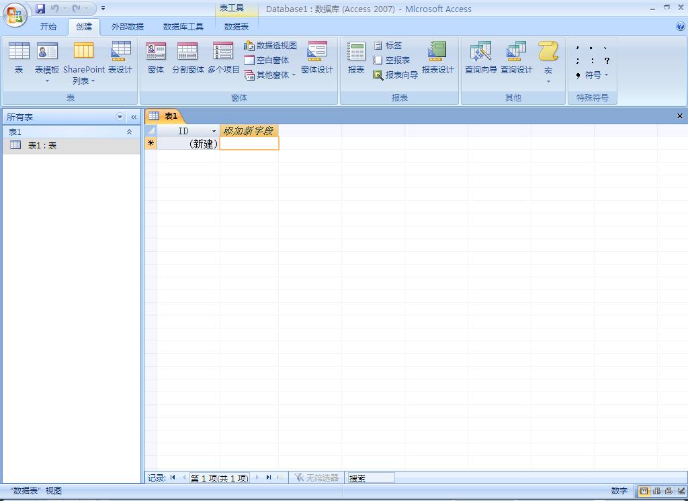Create a 空白窗体 blank form
This screenshot has height=501, width=688.
click(x=267, y=60)
